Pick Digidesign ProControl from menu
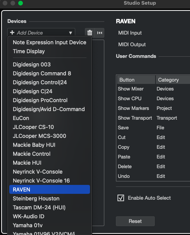The height and width of the screenshot is (235, 190). 50,100
